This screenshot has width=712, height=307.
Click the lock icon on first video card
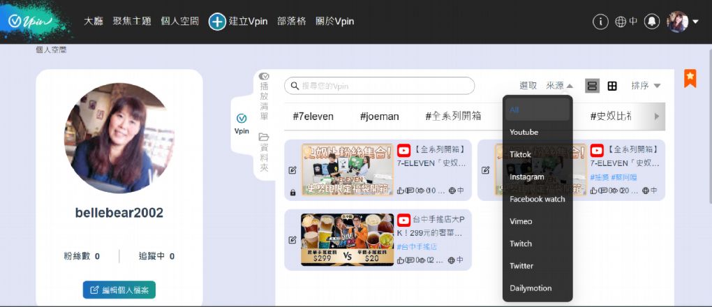coord(292,193)
